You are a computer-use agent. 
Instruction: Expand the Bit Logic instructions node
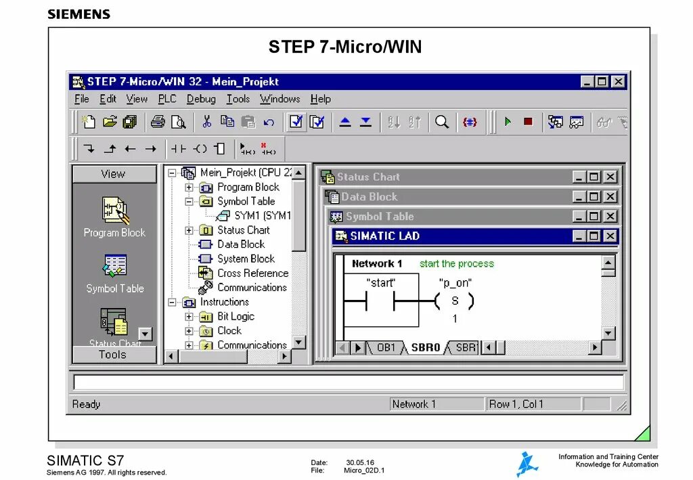pyautogui.click(x=189, y=316)
